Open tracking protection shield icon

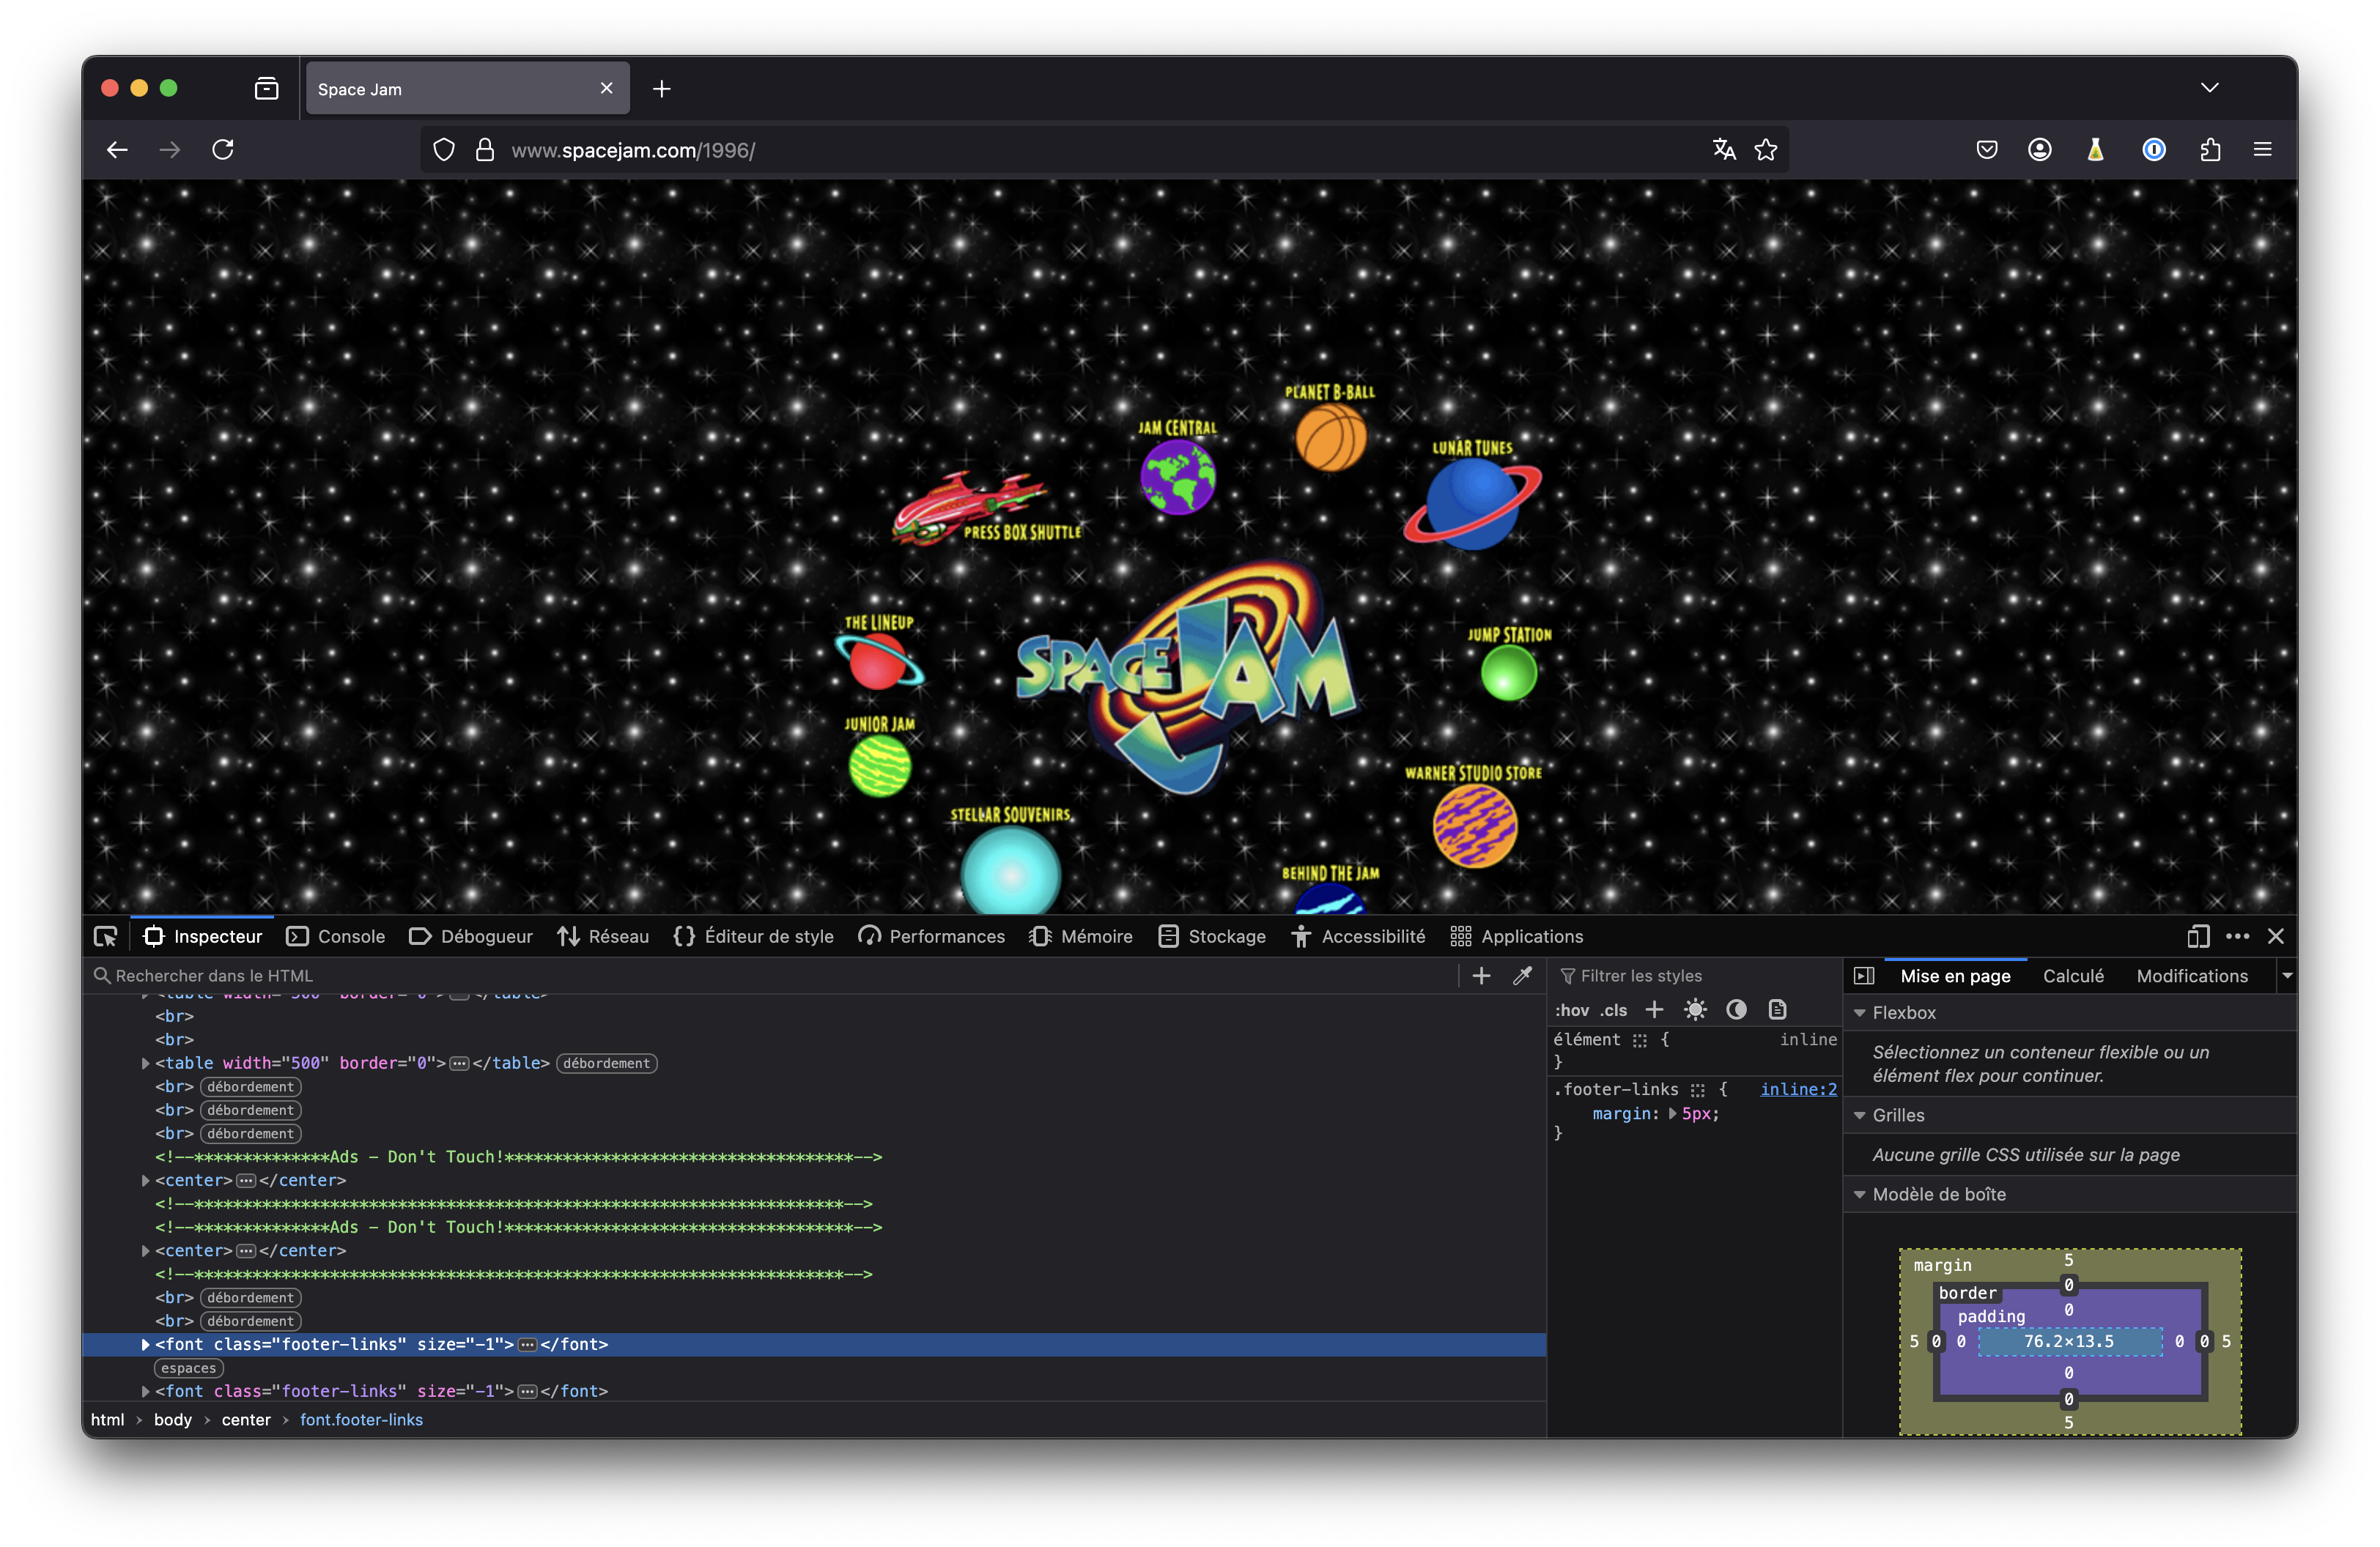[x=444, y=150]
